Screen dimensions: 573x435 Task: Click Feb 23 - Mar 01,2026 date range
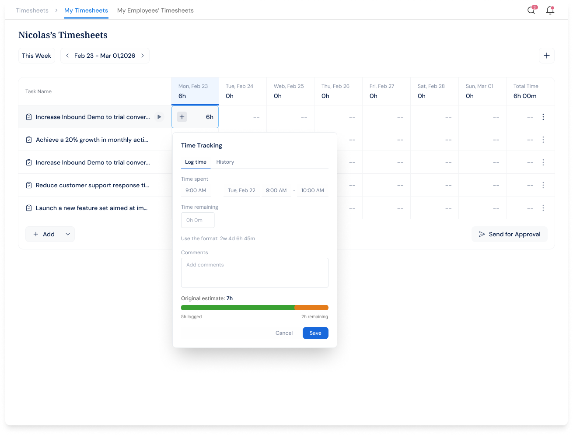105,56
